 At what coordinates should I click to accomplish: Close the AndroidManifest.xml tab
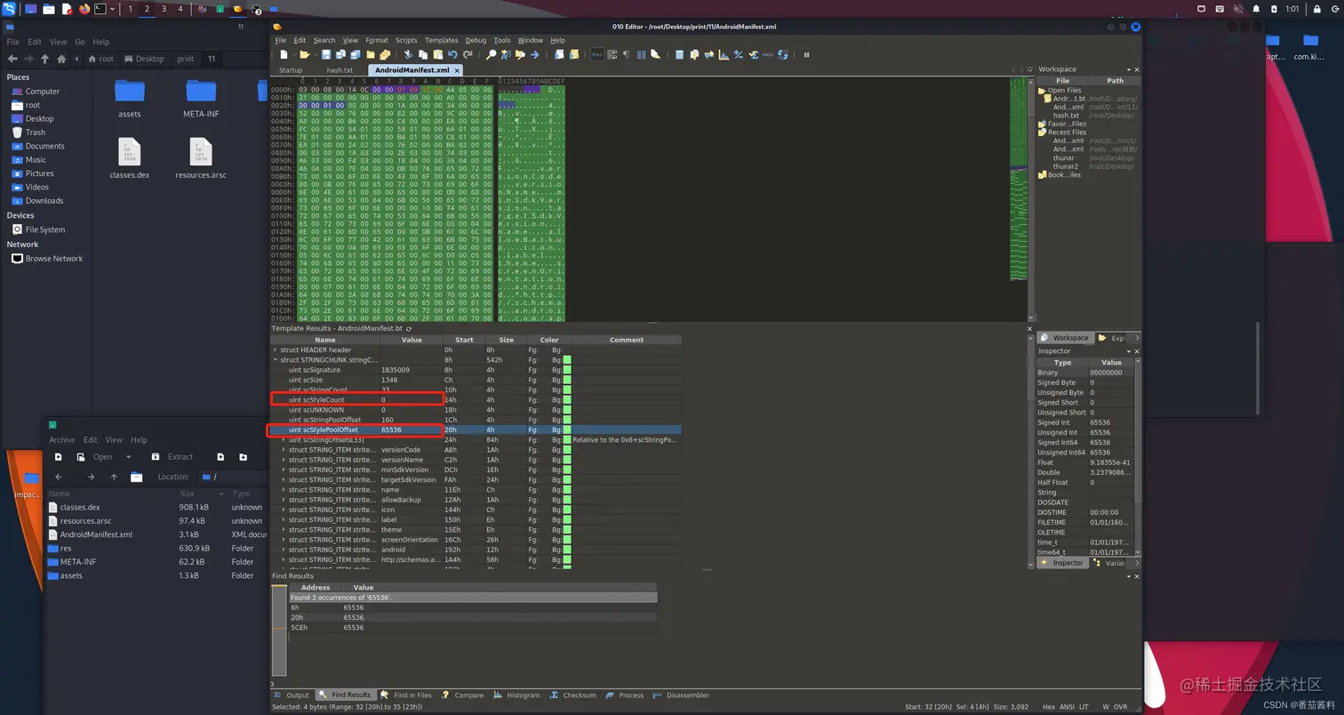457,69
